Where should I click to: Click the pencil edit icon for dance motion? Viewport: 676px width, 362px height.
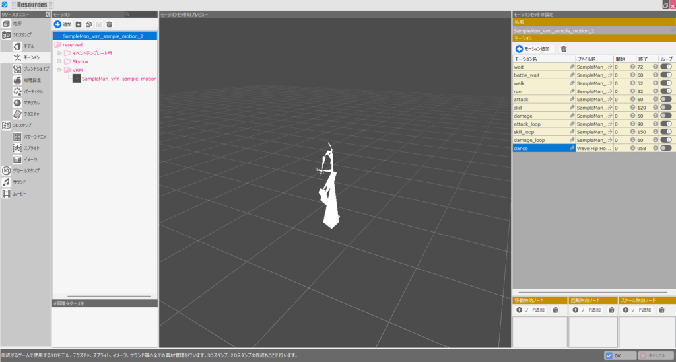(x=572, y=148)
